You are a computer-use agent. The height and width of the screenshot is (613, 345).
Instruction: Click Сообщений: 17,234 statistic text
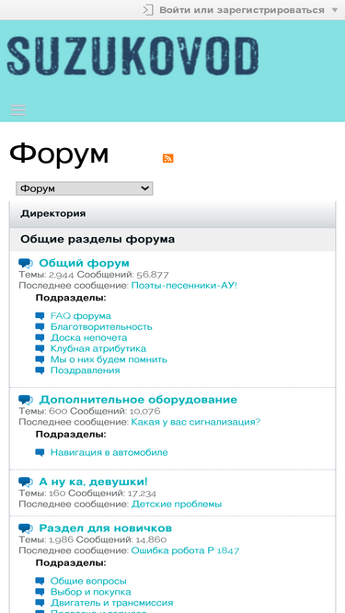112,494
